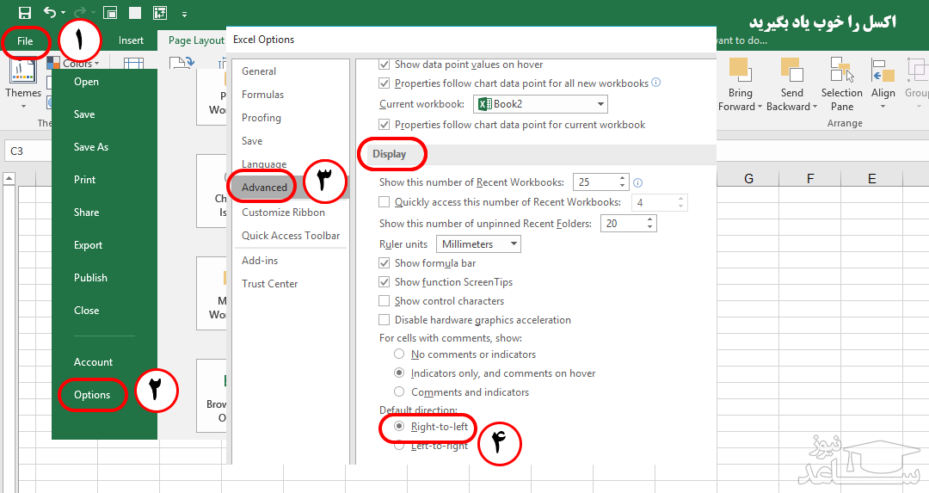This screenshot has height=493, width=929.
Task: Open the theme Colors dropdown
Action: click(75, 63)
